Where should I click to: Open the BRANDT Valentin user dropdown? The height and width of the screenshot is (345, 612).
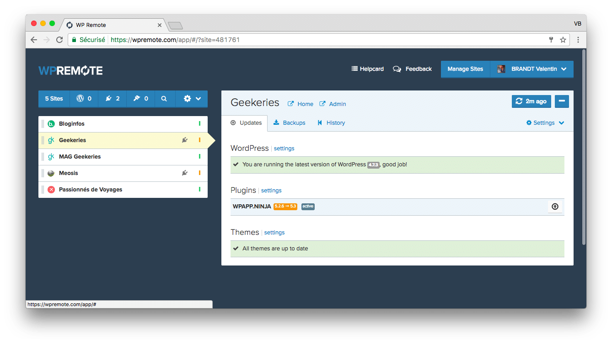[x=532, y=69]
